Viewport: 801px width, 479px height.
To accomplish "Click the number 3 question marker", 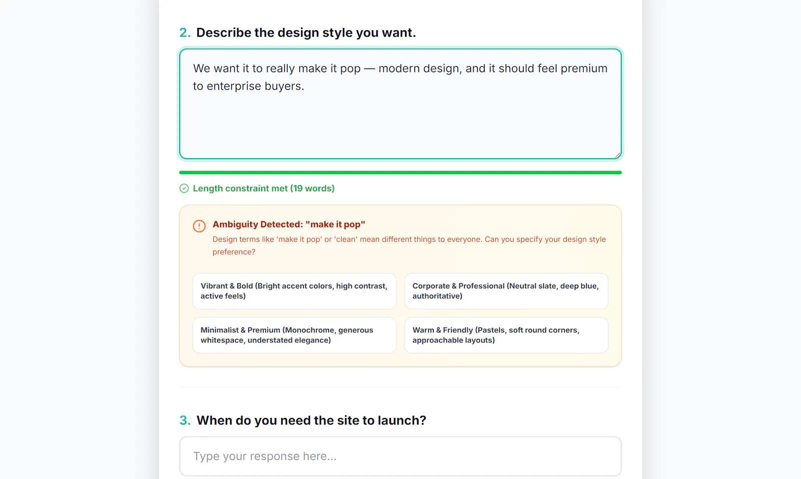I will coord(185,420).
